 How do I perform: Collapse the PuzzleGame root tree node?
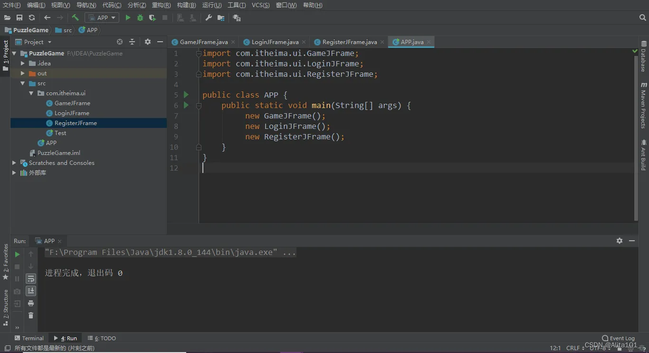[14, 54]
